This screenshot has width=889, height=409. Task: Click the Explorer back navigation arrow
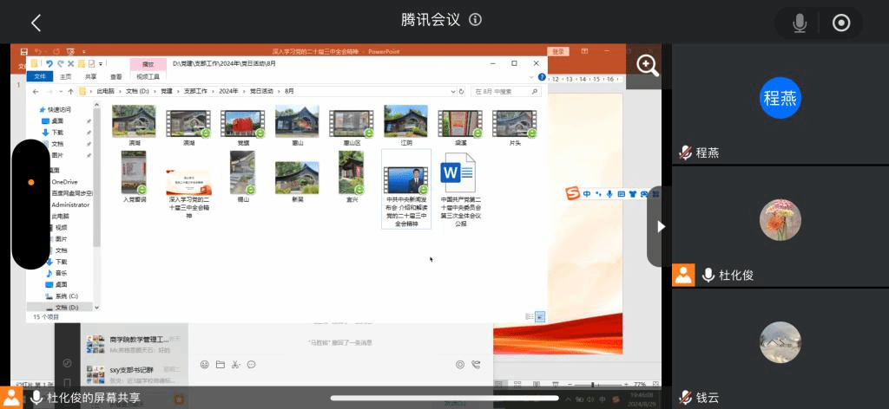point(36,91)
